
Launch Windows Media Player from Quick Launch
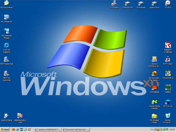(x=29, y=129)
